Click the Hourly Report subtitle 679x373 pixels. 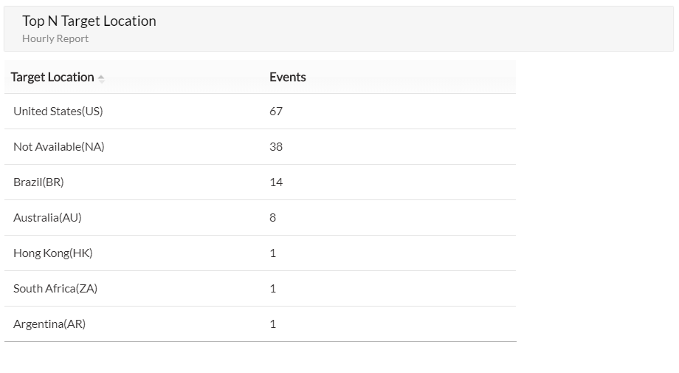click(55, 39)
